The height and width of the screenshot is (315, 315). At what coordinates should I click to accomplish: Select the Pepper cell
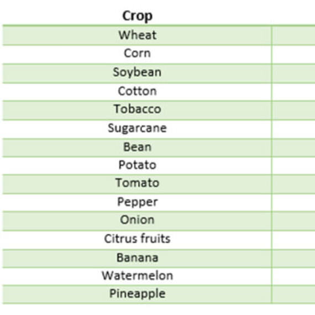tap(137, 202)
